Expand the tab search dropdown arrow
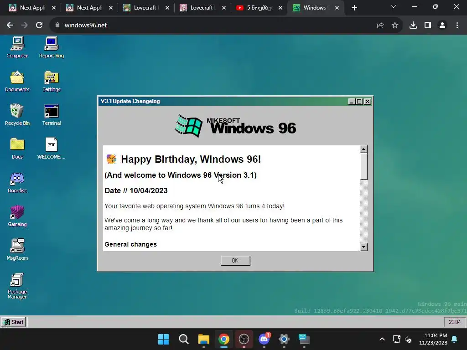The image size is (467, 350). click(x=394, y=6)
